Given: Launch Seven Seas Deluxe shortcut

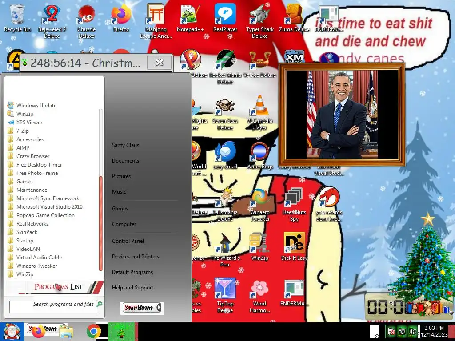Looking at the screenshot, I should (x=225, y=114).
